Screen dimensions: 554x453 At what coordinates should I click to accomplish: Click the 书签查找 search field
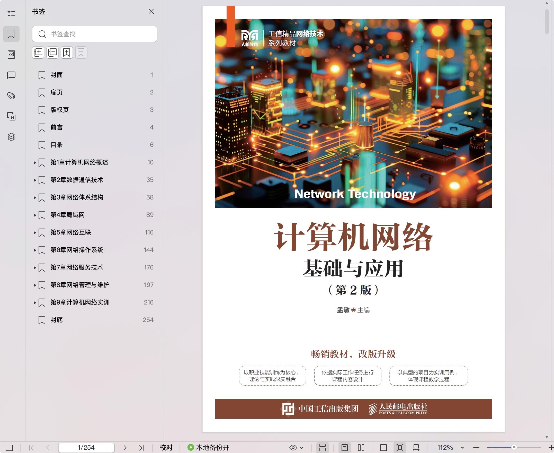point(95,34)
